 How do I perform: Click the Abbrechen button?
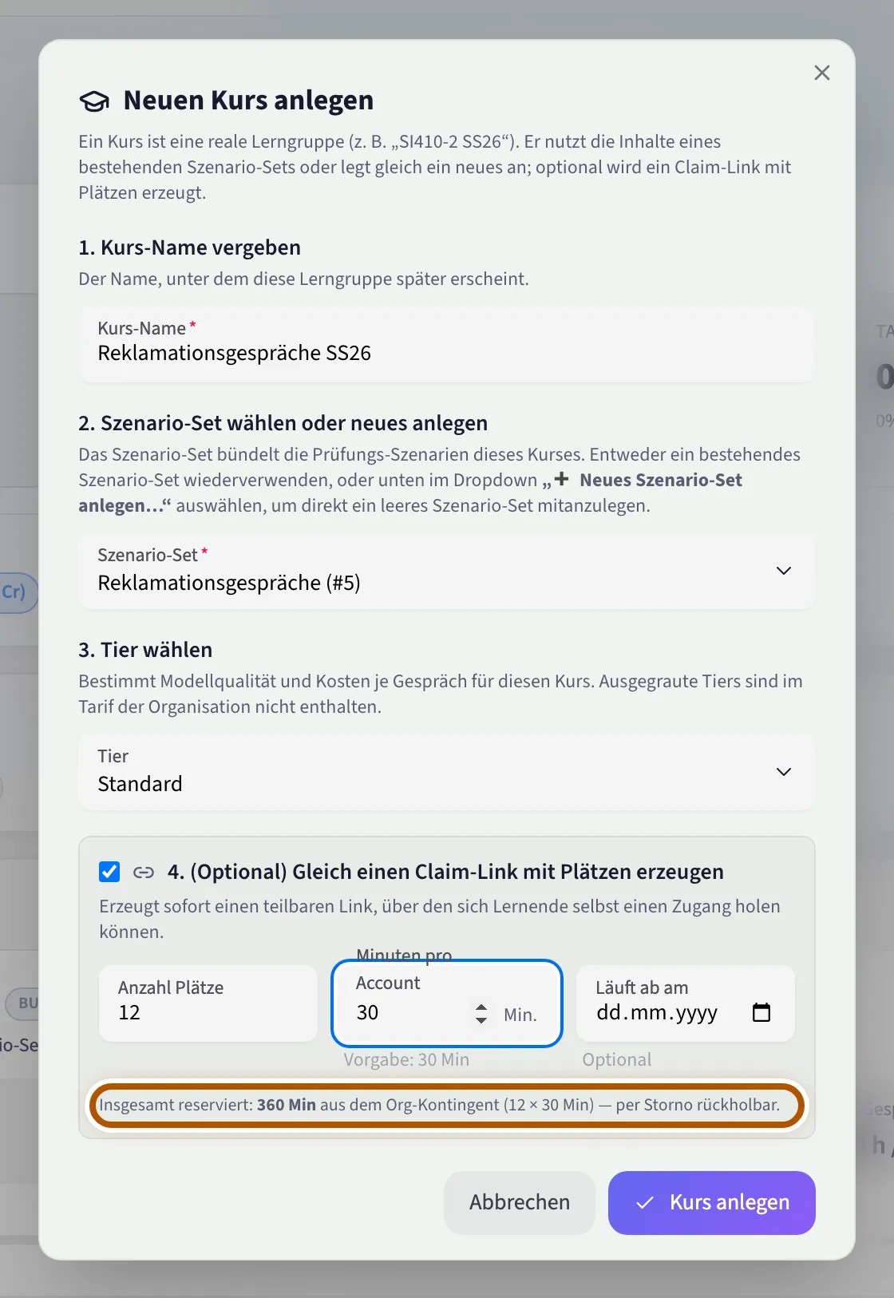[x=520, y=1203]
